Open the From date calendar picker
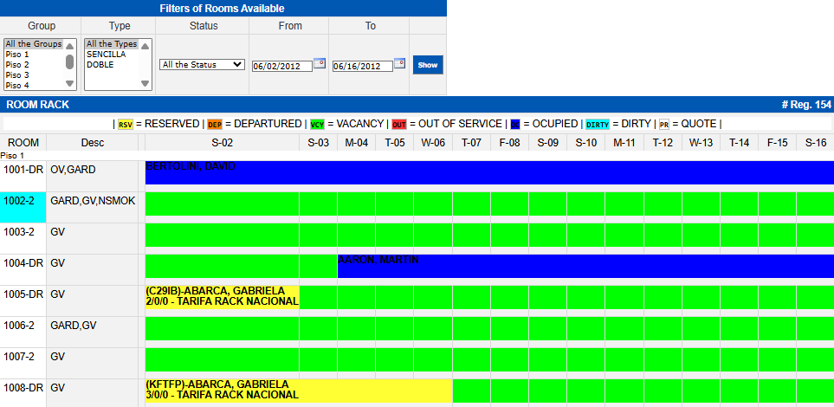This screenshot has width=834, height=407. tap(319, 63)
